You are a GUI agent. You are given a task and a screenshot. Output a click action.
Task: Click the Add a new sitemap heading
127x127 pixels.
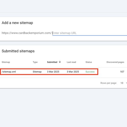(17, 23)
